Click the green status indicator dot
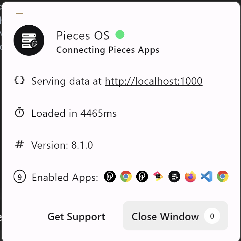The width and height of the screenshot is (241, 241). (x=120, y=34)
